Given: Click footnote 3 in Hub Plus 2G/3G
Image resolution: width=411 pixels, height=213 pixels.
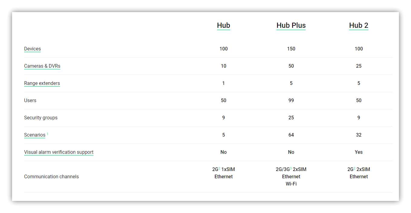Looking at the screenshot, I should [x=291, y=168].
